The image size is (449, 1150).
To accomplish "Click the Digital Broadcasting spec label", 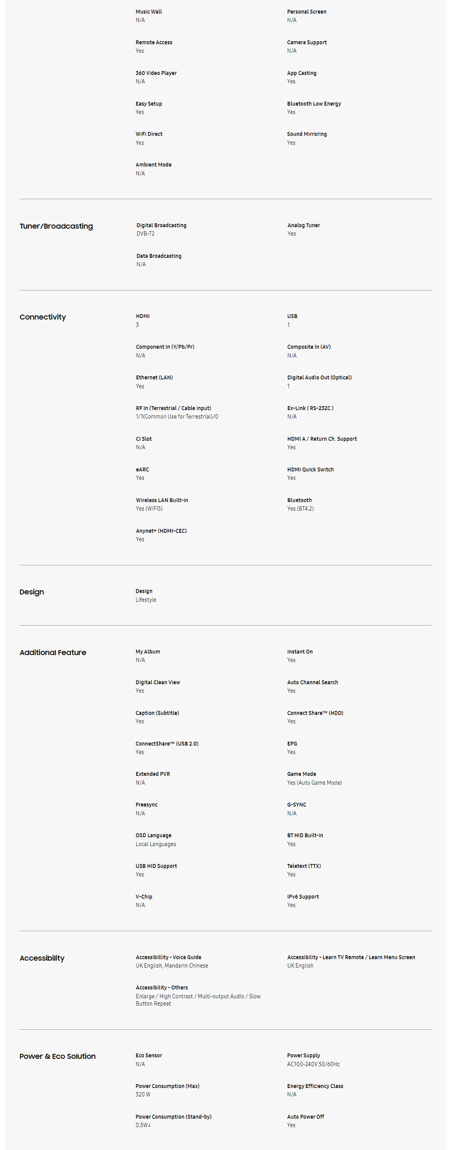I will point(161,226).
